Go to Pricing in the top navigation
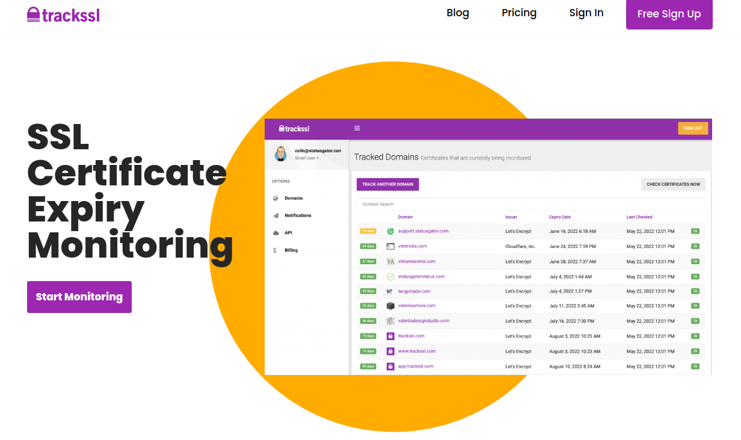This screenshot has height=440, width=741. [519, 13]
